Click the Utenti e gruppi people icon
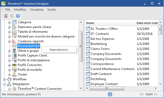This screenshot has width=164, height=98. (x=14, y=51)
